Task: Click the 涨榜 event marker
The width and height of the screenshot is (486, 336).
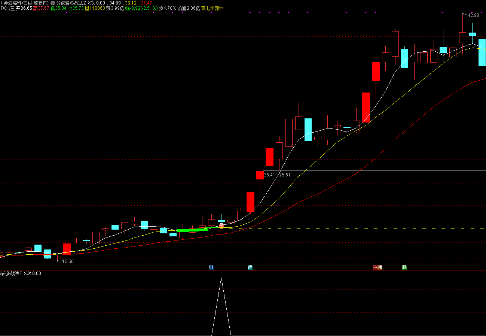Action: pos(378,267)
